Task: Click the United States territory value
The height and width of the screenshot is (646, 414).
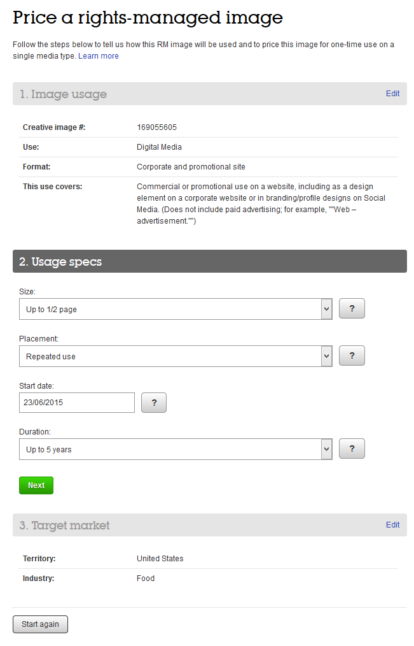Action: click(x=160, y=559)
